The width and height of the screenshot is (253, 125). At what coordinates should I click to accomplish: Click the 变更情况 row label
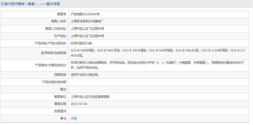60,111
